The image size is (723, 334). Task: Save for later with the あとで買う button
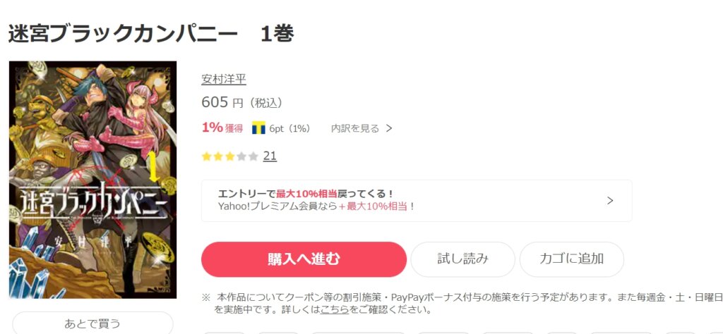pos(92,323)
